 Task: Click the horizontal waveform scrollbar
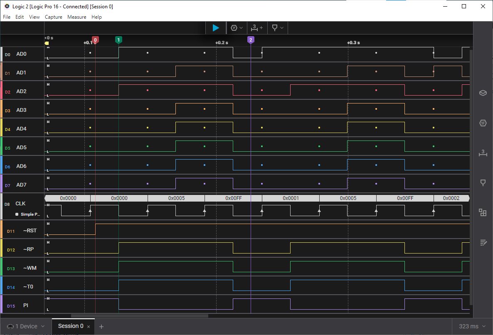point(140,316)
